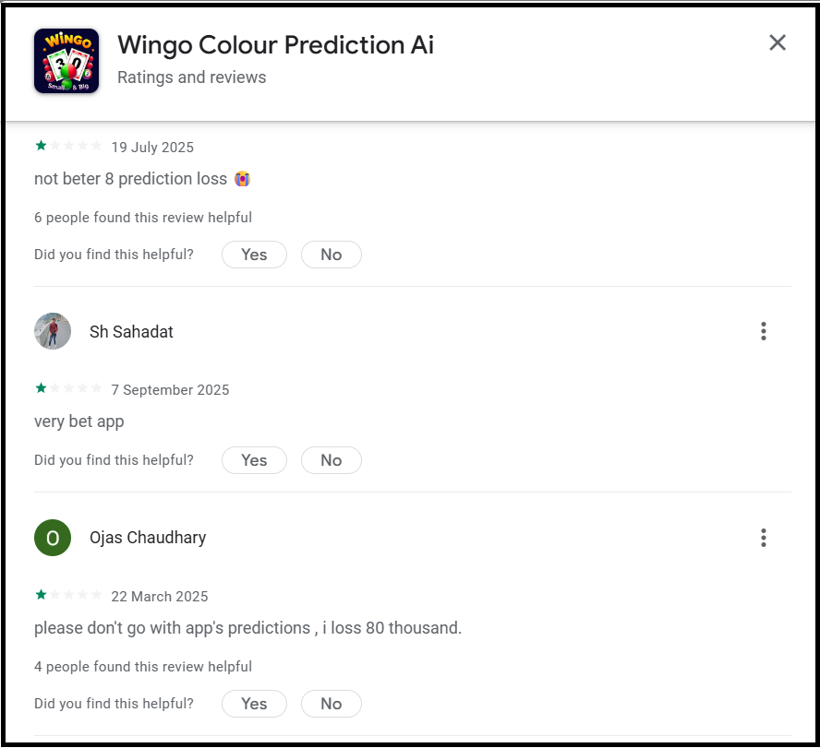Click the Ojas Chaudhary reviewer name
Viewport: 820px width, 748px height.
[x=148, y=538]
